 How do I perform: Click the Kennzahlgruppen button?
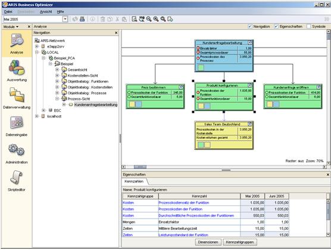tap(240, 242)
